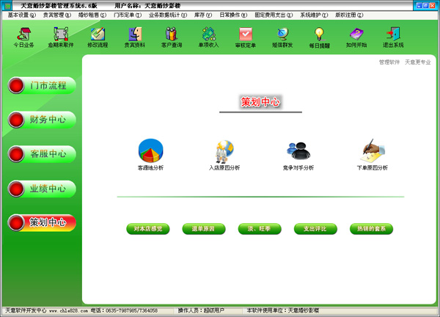Open the 每日提醒 lightbulb icon
The width and height of the screenshot is (440, 317).
pyautogui.click(x=319, y=34)
